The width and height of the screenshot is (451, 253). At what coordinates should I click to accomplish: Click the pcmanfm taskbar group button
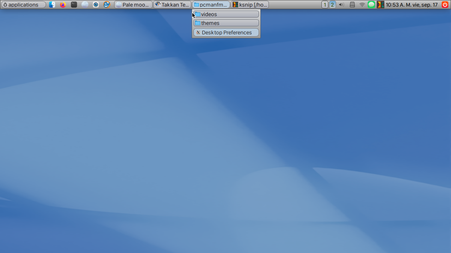(x=211, y=5)
